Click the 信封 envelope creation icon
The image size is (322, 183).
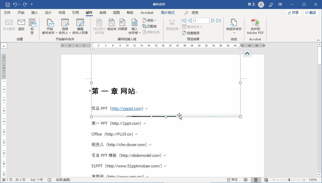(x=21, y=26)
